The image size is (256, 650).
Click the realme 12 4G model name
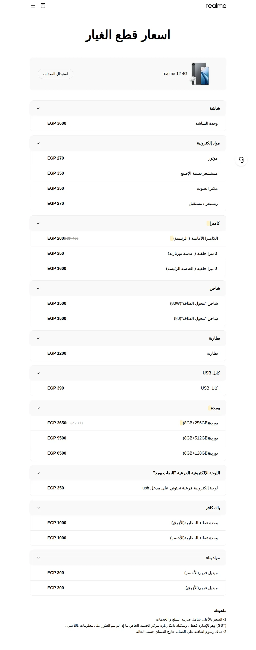175,74
